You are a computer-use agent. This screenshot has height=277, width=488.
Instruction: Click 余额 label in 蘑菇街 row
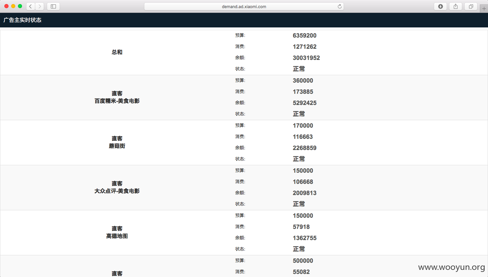click(240, 148)
